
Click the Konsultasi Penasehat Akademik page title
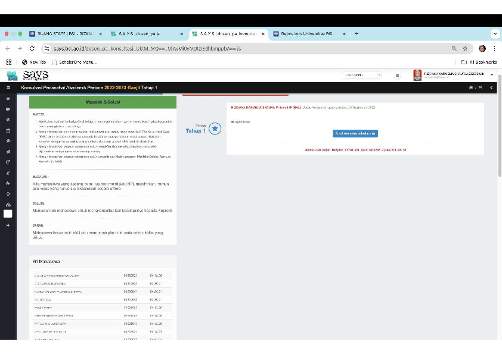pos(89,87)
